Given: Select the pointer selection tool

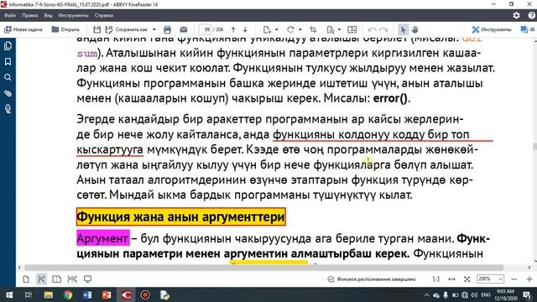Looking at the screenshot, I should tap(403, 29).
